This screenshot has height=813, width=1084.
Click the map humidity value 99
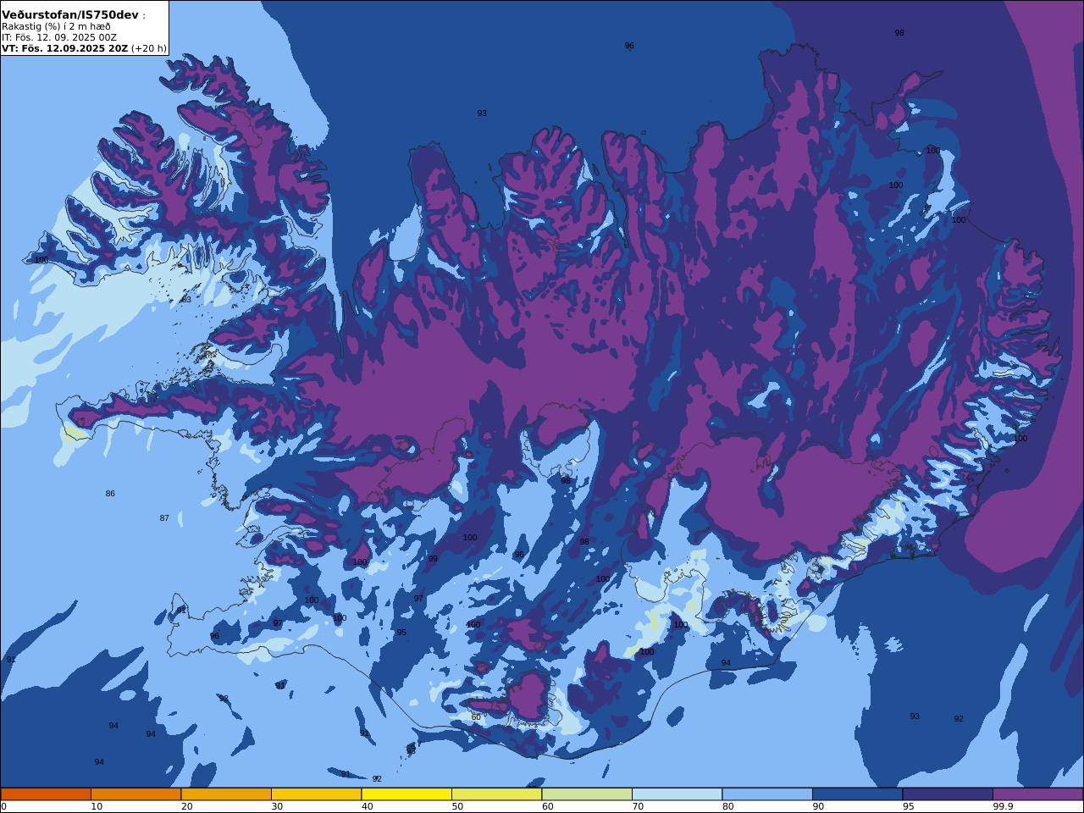433,559
